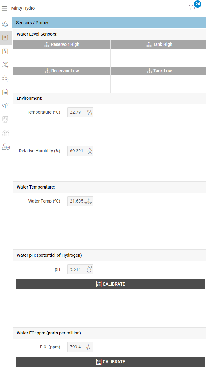The width and height of the screenshot is (206, 375).
Task: Click the Reservoir High header
Action: [62, 44]
